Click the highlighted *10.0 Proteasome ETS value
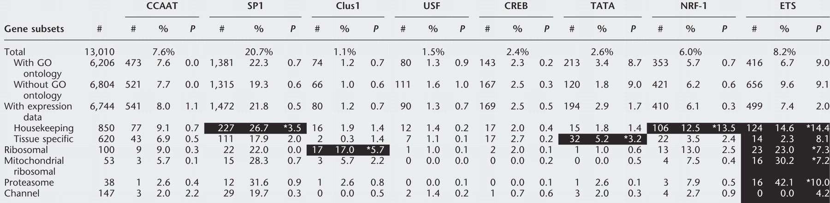 [818, 182]
